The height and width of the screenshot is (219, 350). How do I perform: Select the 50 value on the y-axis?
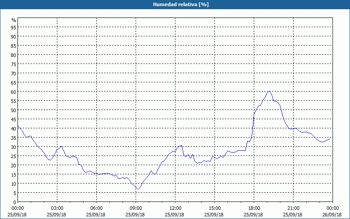pos(14,110)
